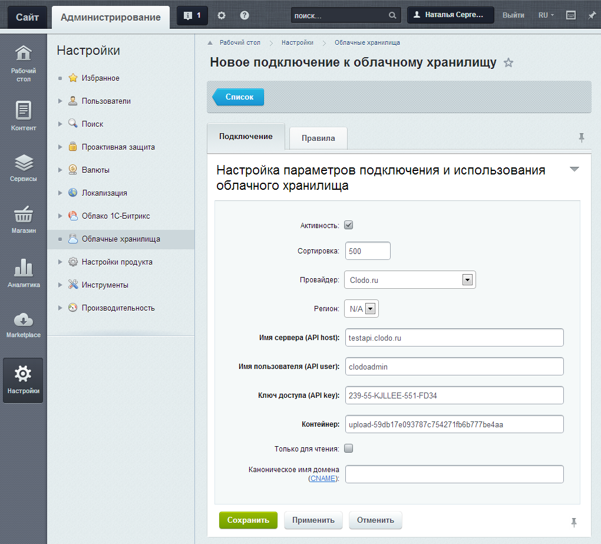
Task: Follow the CNAME link
Action: 324,479
